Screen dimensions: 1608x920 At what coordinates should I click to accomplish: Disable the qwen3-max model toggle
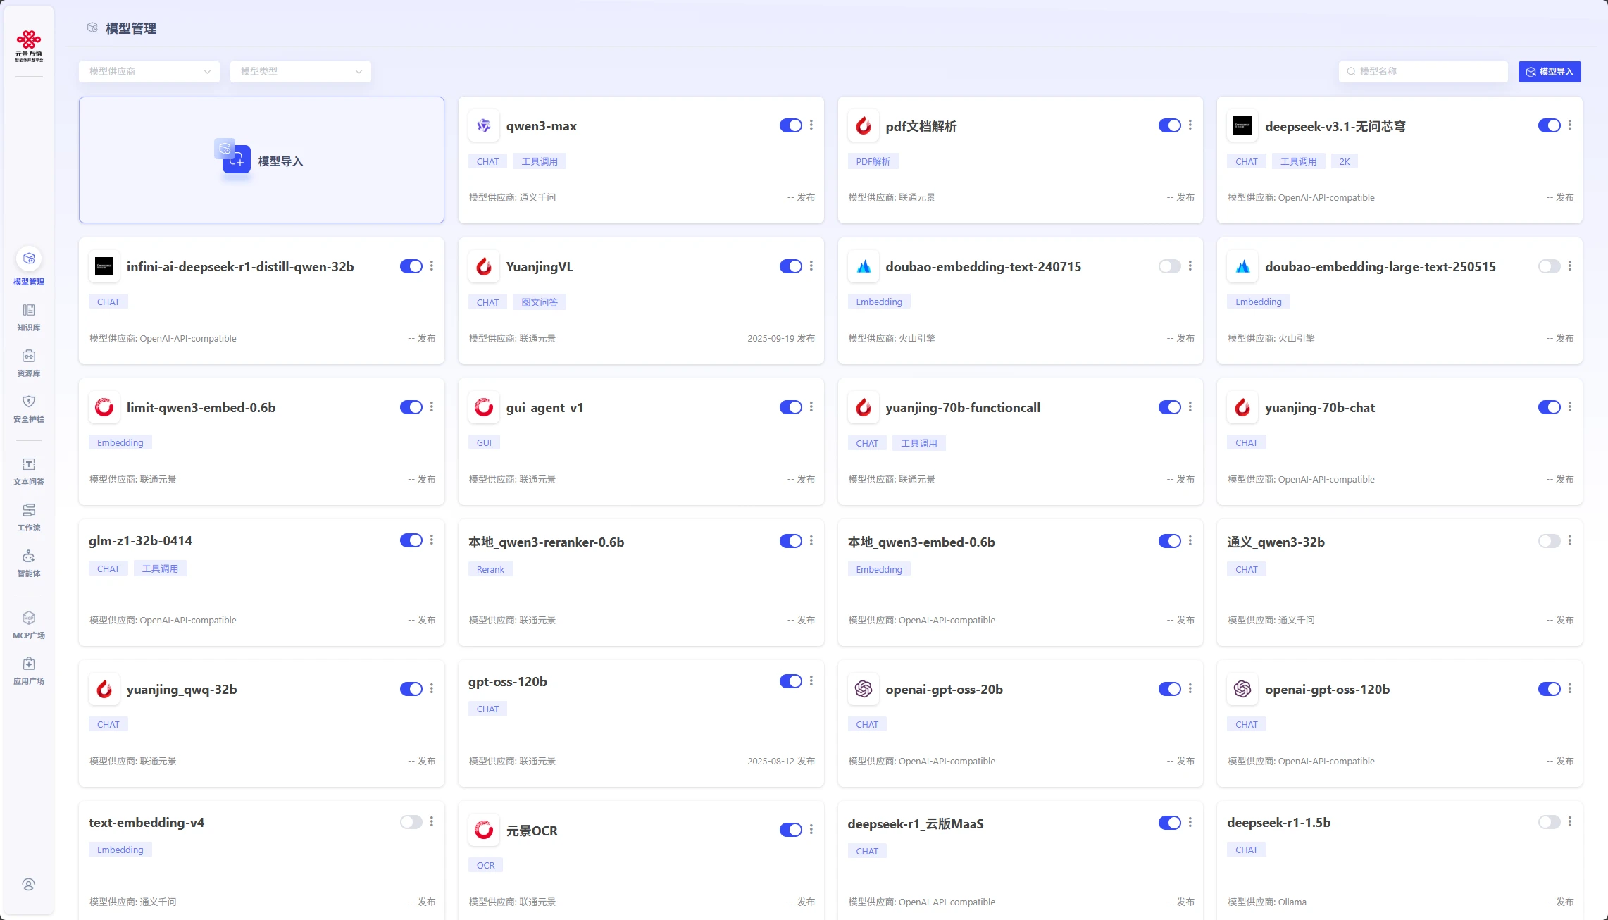pyautogui.click(x=790, y=125)
